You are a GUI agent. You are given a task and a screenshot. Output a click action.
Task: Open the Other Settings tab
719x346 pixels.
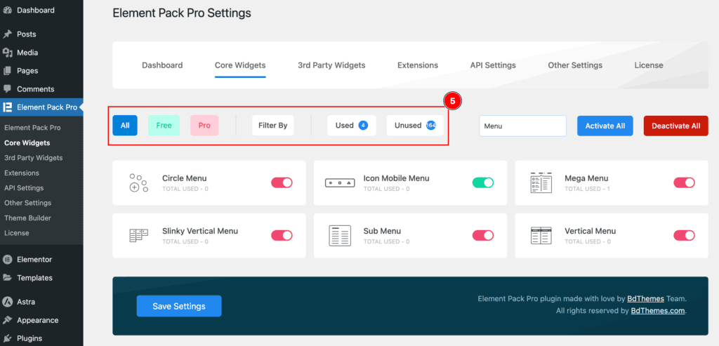coord(575,65)
